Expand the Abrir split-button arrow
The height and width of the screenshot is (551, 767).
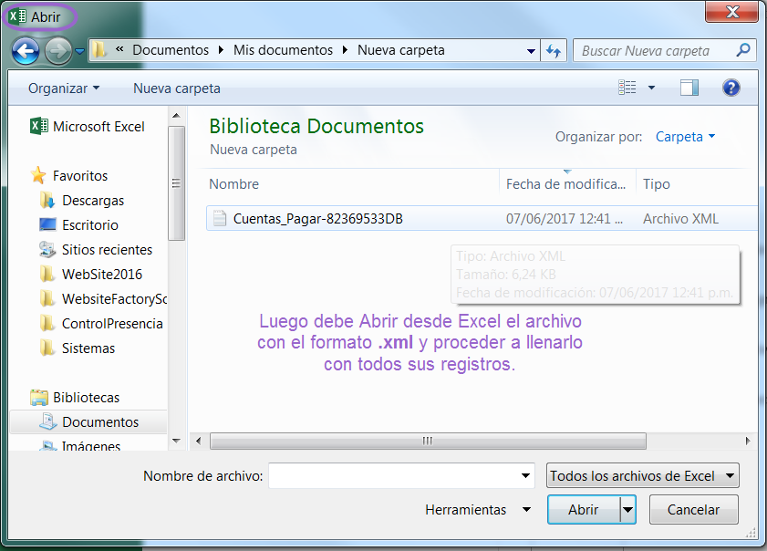pos(627,510)
